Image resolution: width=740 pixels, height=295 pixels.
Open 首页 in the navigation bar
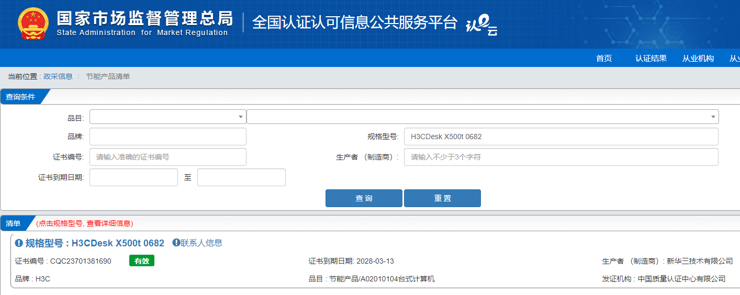pyautogui.click(x=604, y=59)
